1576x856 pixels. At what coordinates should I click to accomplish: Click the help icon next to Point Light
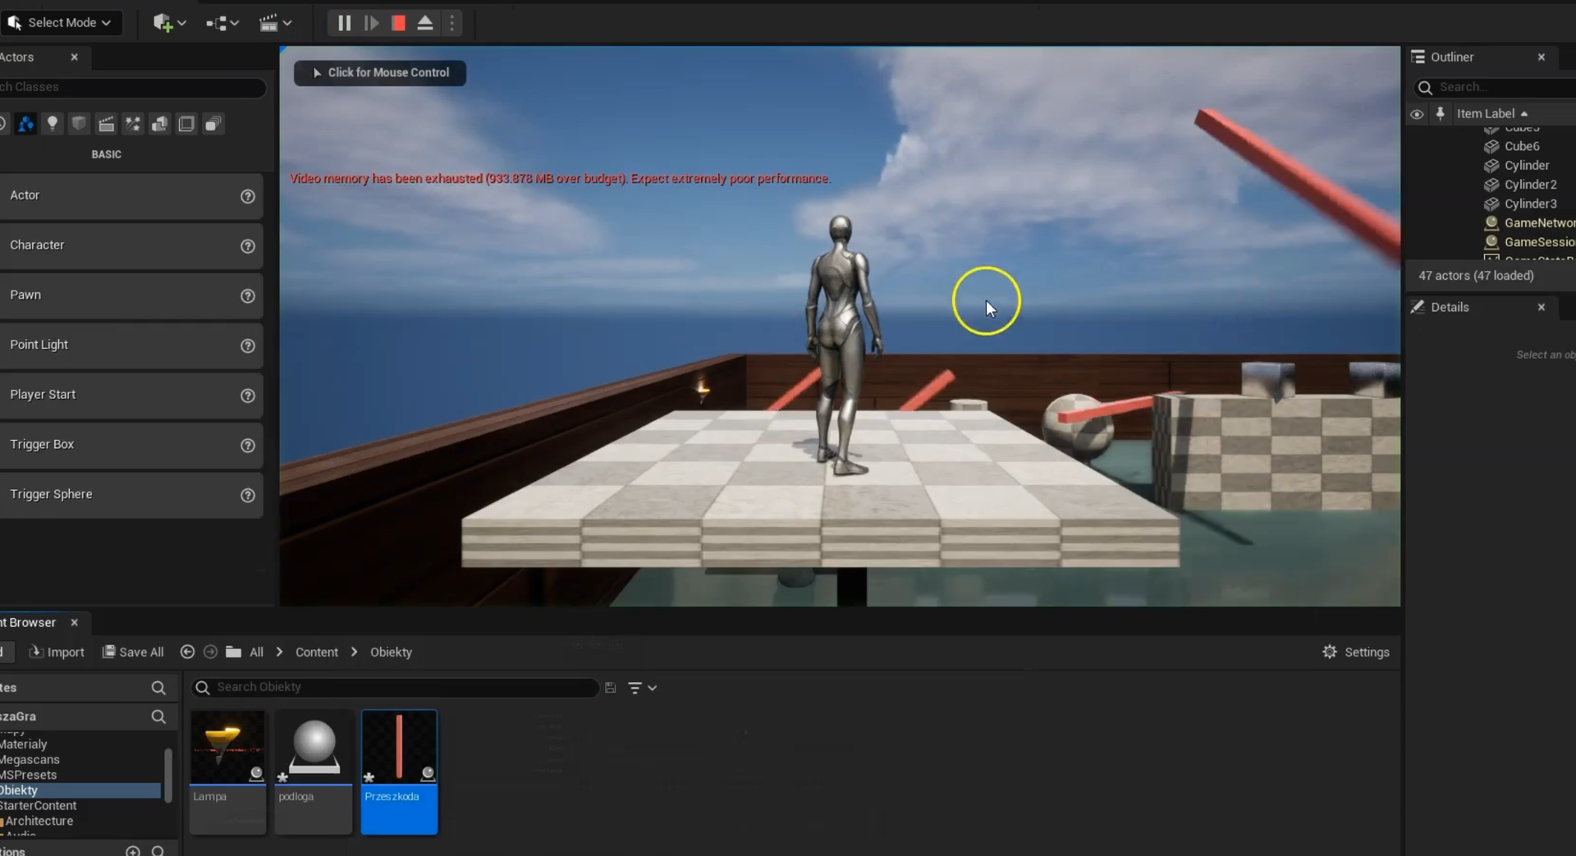click(247, 346)
